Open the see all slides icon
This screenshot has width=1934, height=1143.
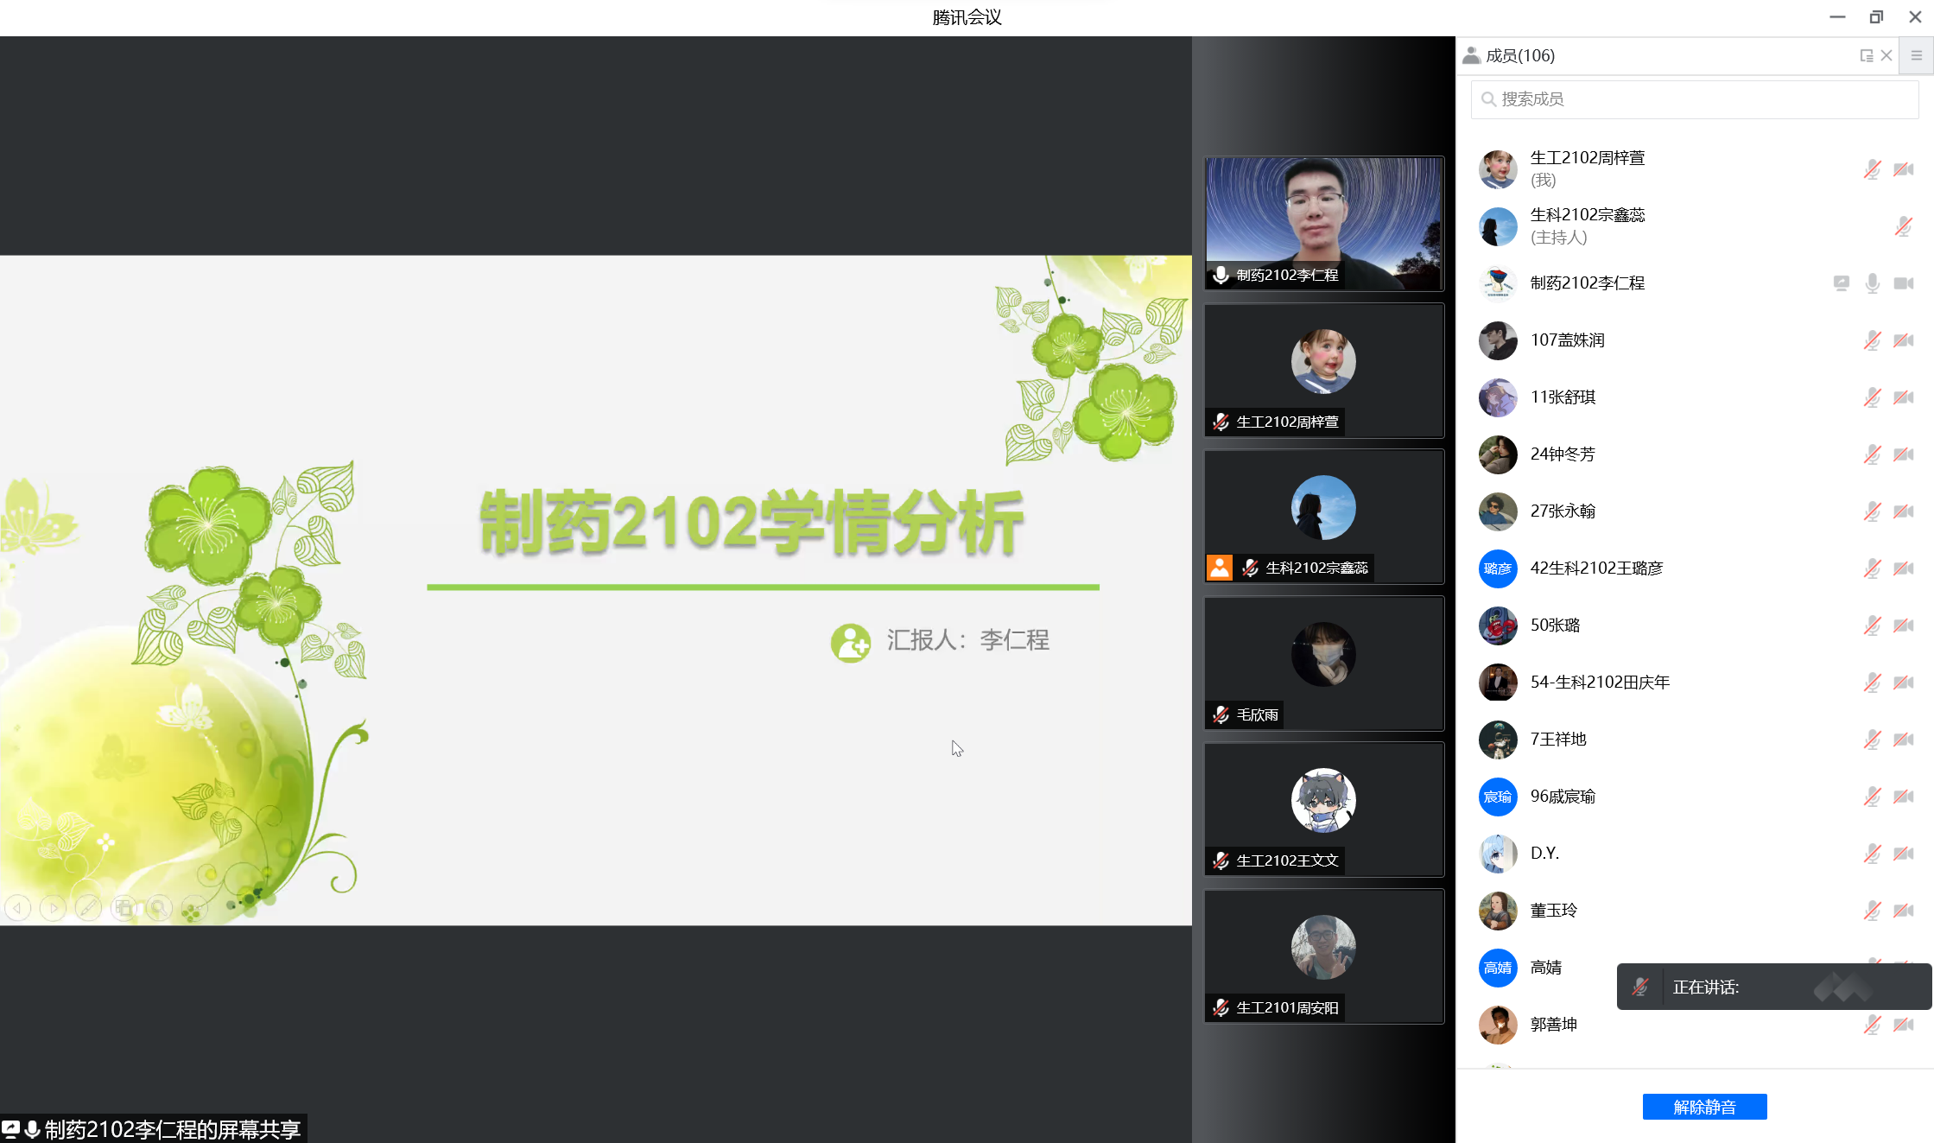(124, 908)
